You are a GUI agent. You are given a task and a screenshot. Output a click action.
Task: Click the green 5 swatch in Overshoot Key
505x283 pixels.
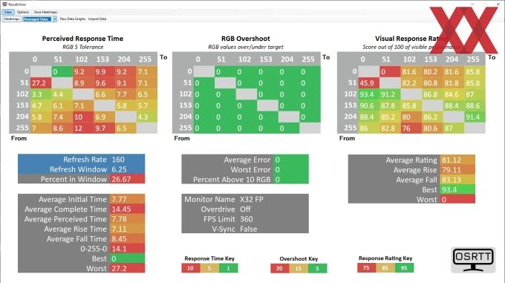317,268
